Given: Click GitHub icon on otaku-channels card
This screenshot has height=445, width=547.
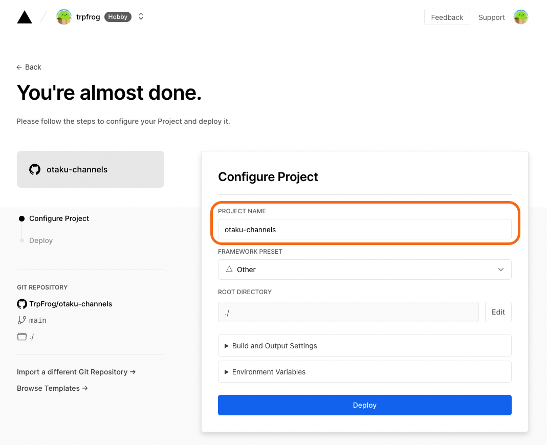Looking at the screenshot, I should click(35, 169).
